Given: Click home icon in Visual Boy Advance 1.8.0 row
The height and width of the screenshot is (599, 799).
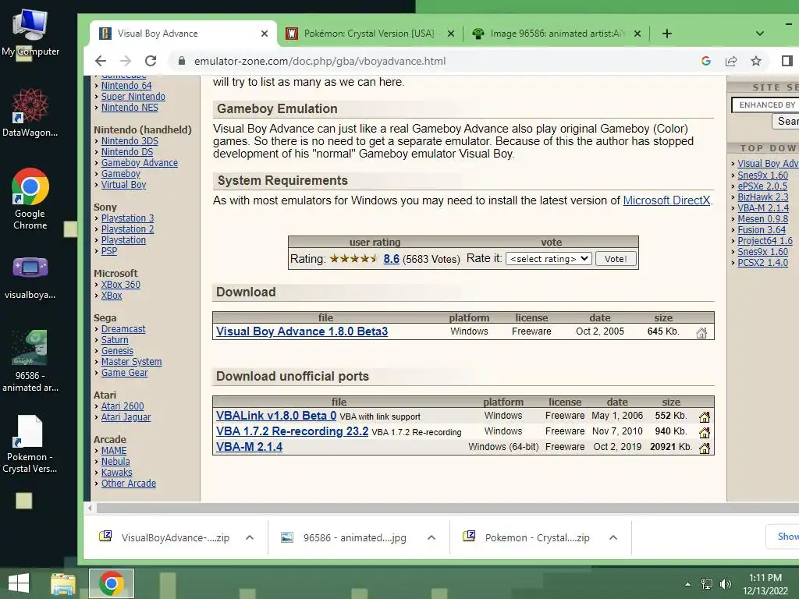Looking at the screenshot, I should tap(701, 333).
